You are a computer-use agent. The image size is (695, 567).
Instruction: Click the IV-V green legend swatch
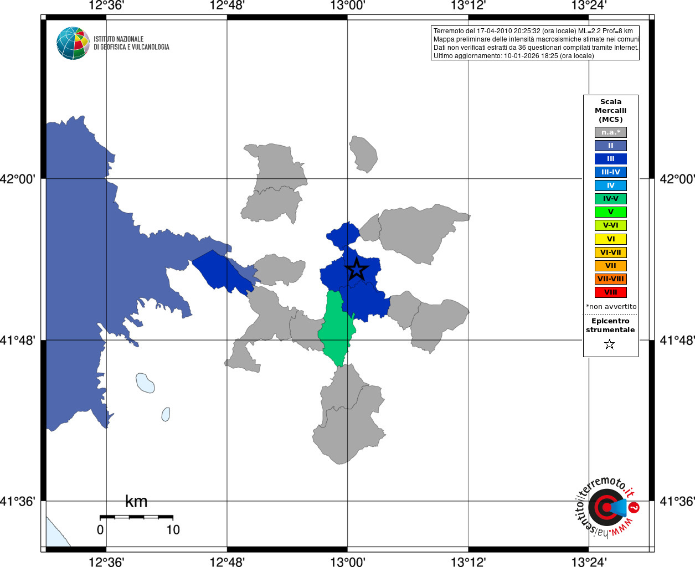coord(611,199)
